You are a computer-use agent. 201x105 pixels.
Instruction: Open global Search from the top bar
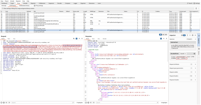coord(190,3)
